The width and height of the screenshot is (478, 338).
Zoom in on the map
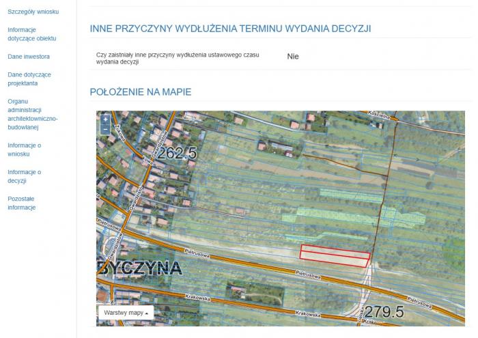click(x=105, y=119)
